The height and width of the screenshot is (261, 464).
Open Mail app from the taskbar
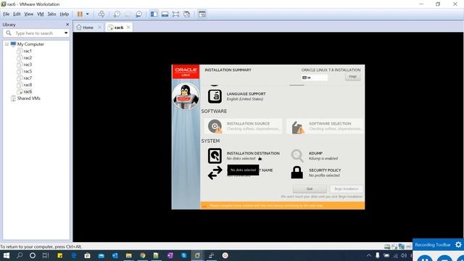pos(101,255)
